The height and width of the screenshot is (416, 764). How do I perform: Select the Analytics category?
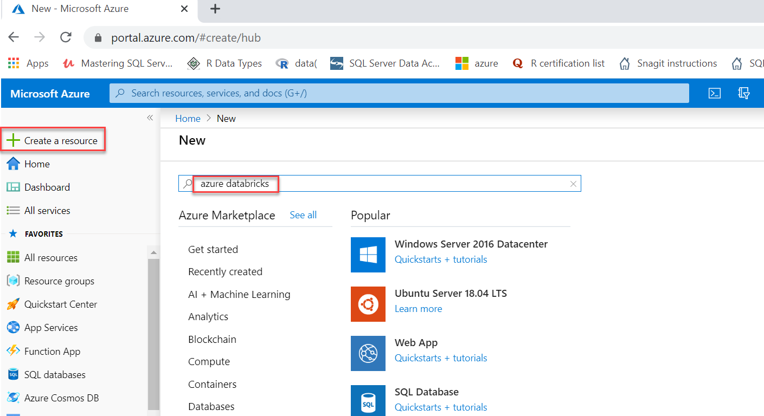[208, 317]
